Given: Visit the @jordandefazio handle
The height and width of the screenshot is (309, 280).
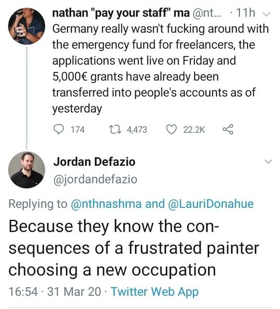Looking at the screenshot, I should pos(95,180).
